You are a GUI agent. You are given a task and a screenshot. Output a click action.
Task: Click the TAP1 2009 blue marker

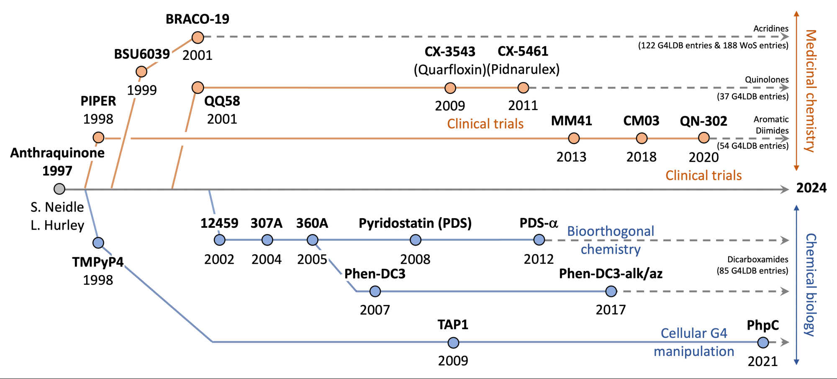click(x=453, y=343)
